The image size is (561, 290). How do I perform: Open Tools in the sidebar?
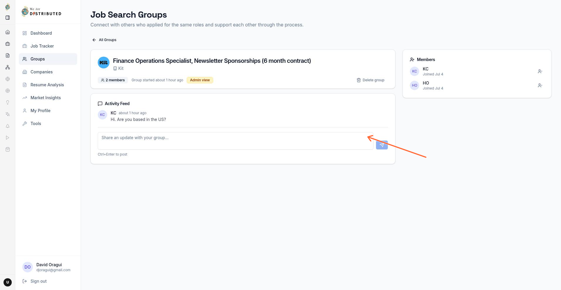[x=48, y=124]
